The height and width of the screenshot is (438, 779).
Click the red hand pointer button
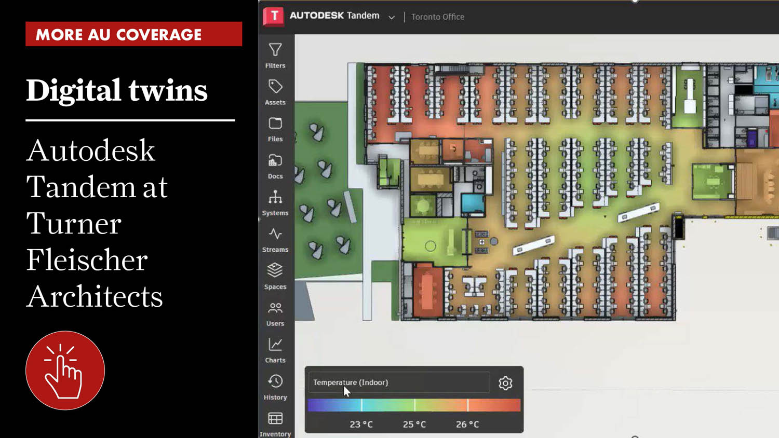[x=65, y=371]
